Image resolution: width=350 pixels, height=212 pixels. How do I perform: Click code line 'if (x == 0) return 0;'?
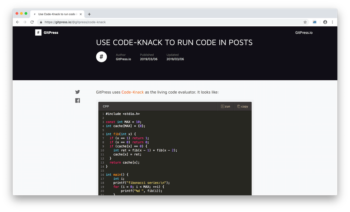[129, 142]
